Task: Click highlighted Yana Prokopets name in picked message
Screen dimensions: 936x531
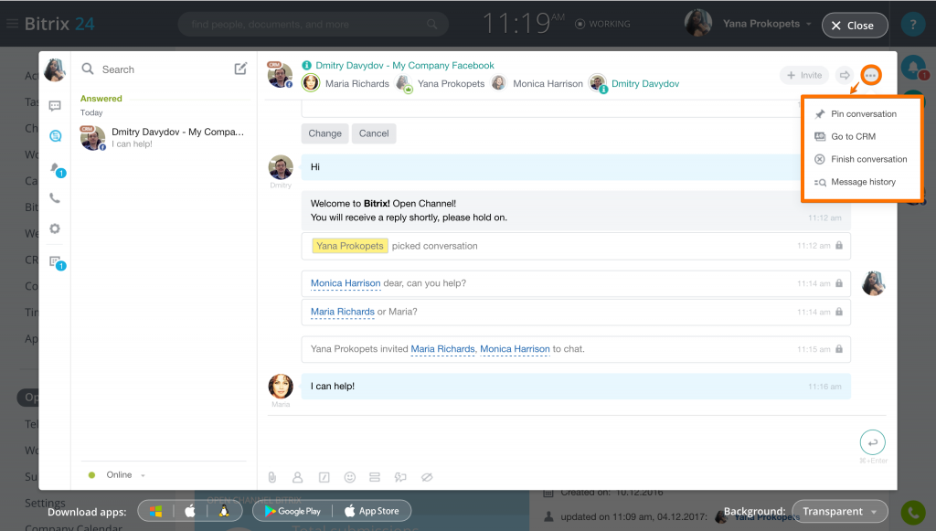Action: pyautogui.click(x=350, y=246)
